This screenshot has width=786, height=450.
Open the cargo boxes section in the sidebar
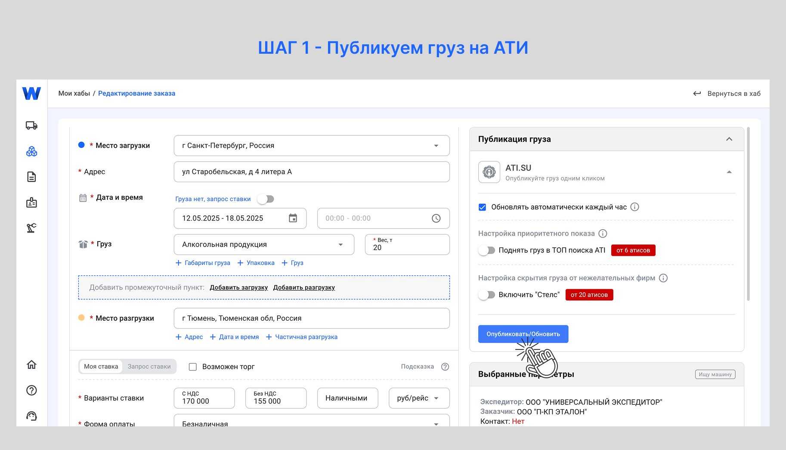tap(31, 151)
